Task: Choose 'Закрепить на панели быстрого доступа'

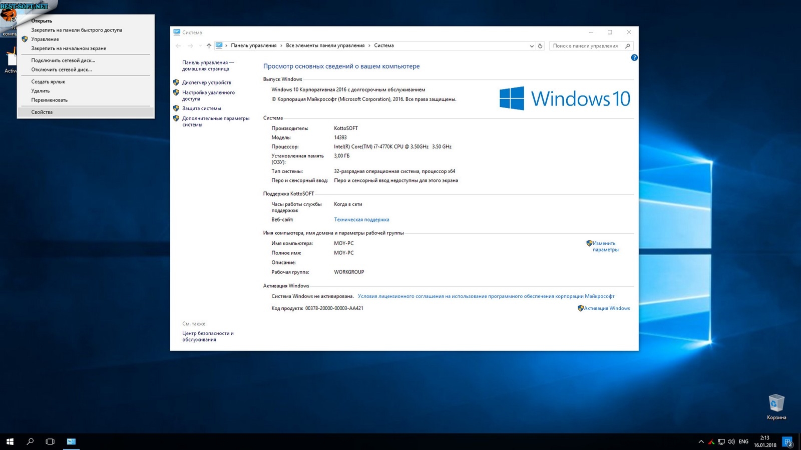Action: 86,30
